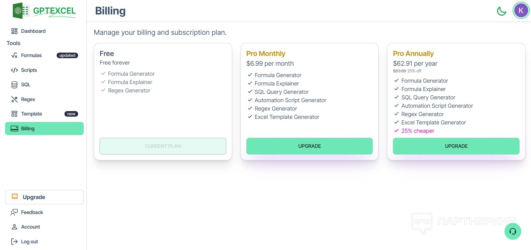The image size is (531, 250).
Task: Click the Template layout icon
Action: coord(14,114)
